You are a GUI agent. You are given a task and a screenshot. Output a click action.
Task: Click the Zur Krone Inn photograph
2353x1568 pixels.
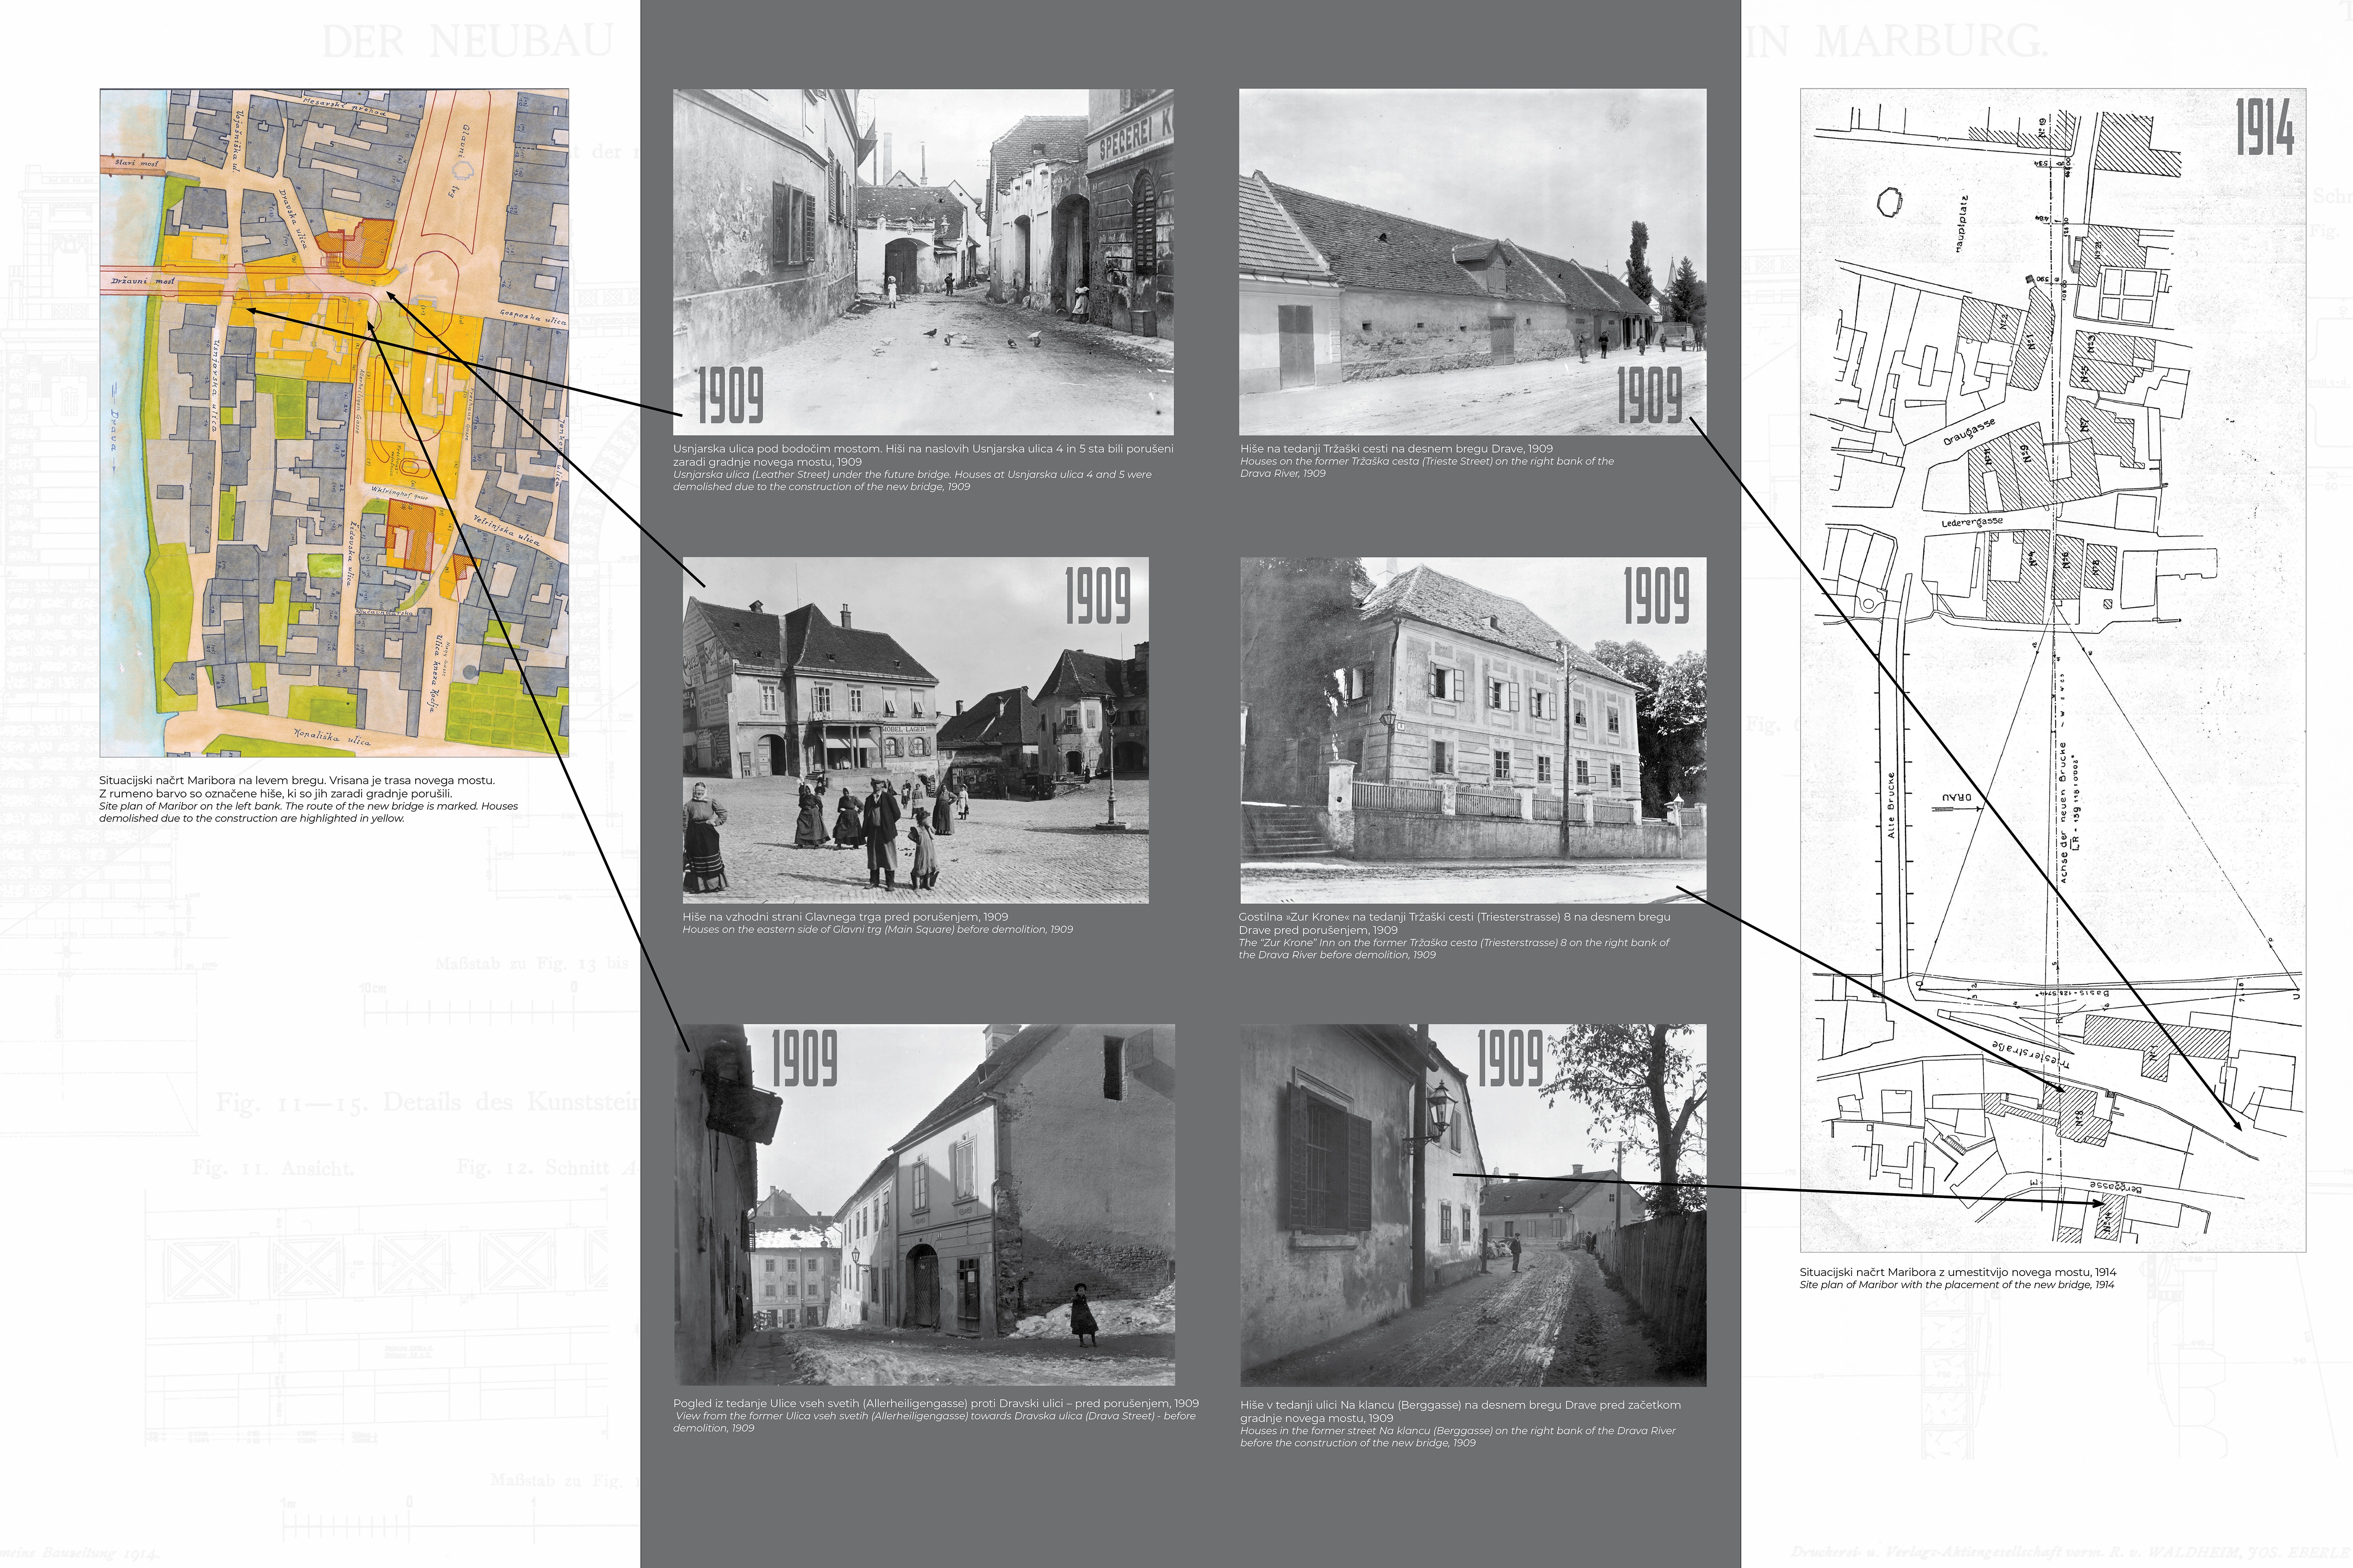point(1472,730)
